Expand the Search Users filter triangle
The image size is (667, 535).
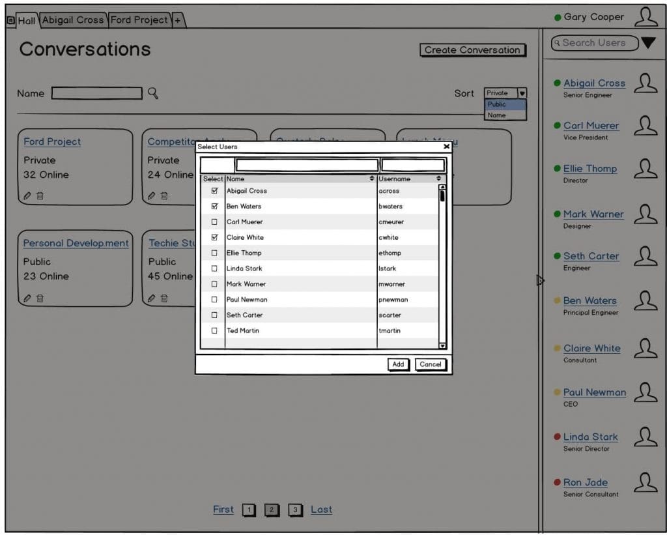pyautogui.click(x=648, y=42)
